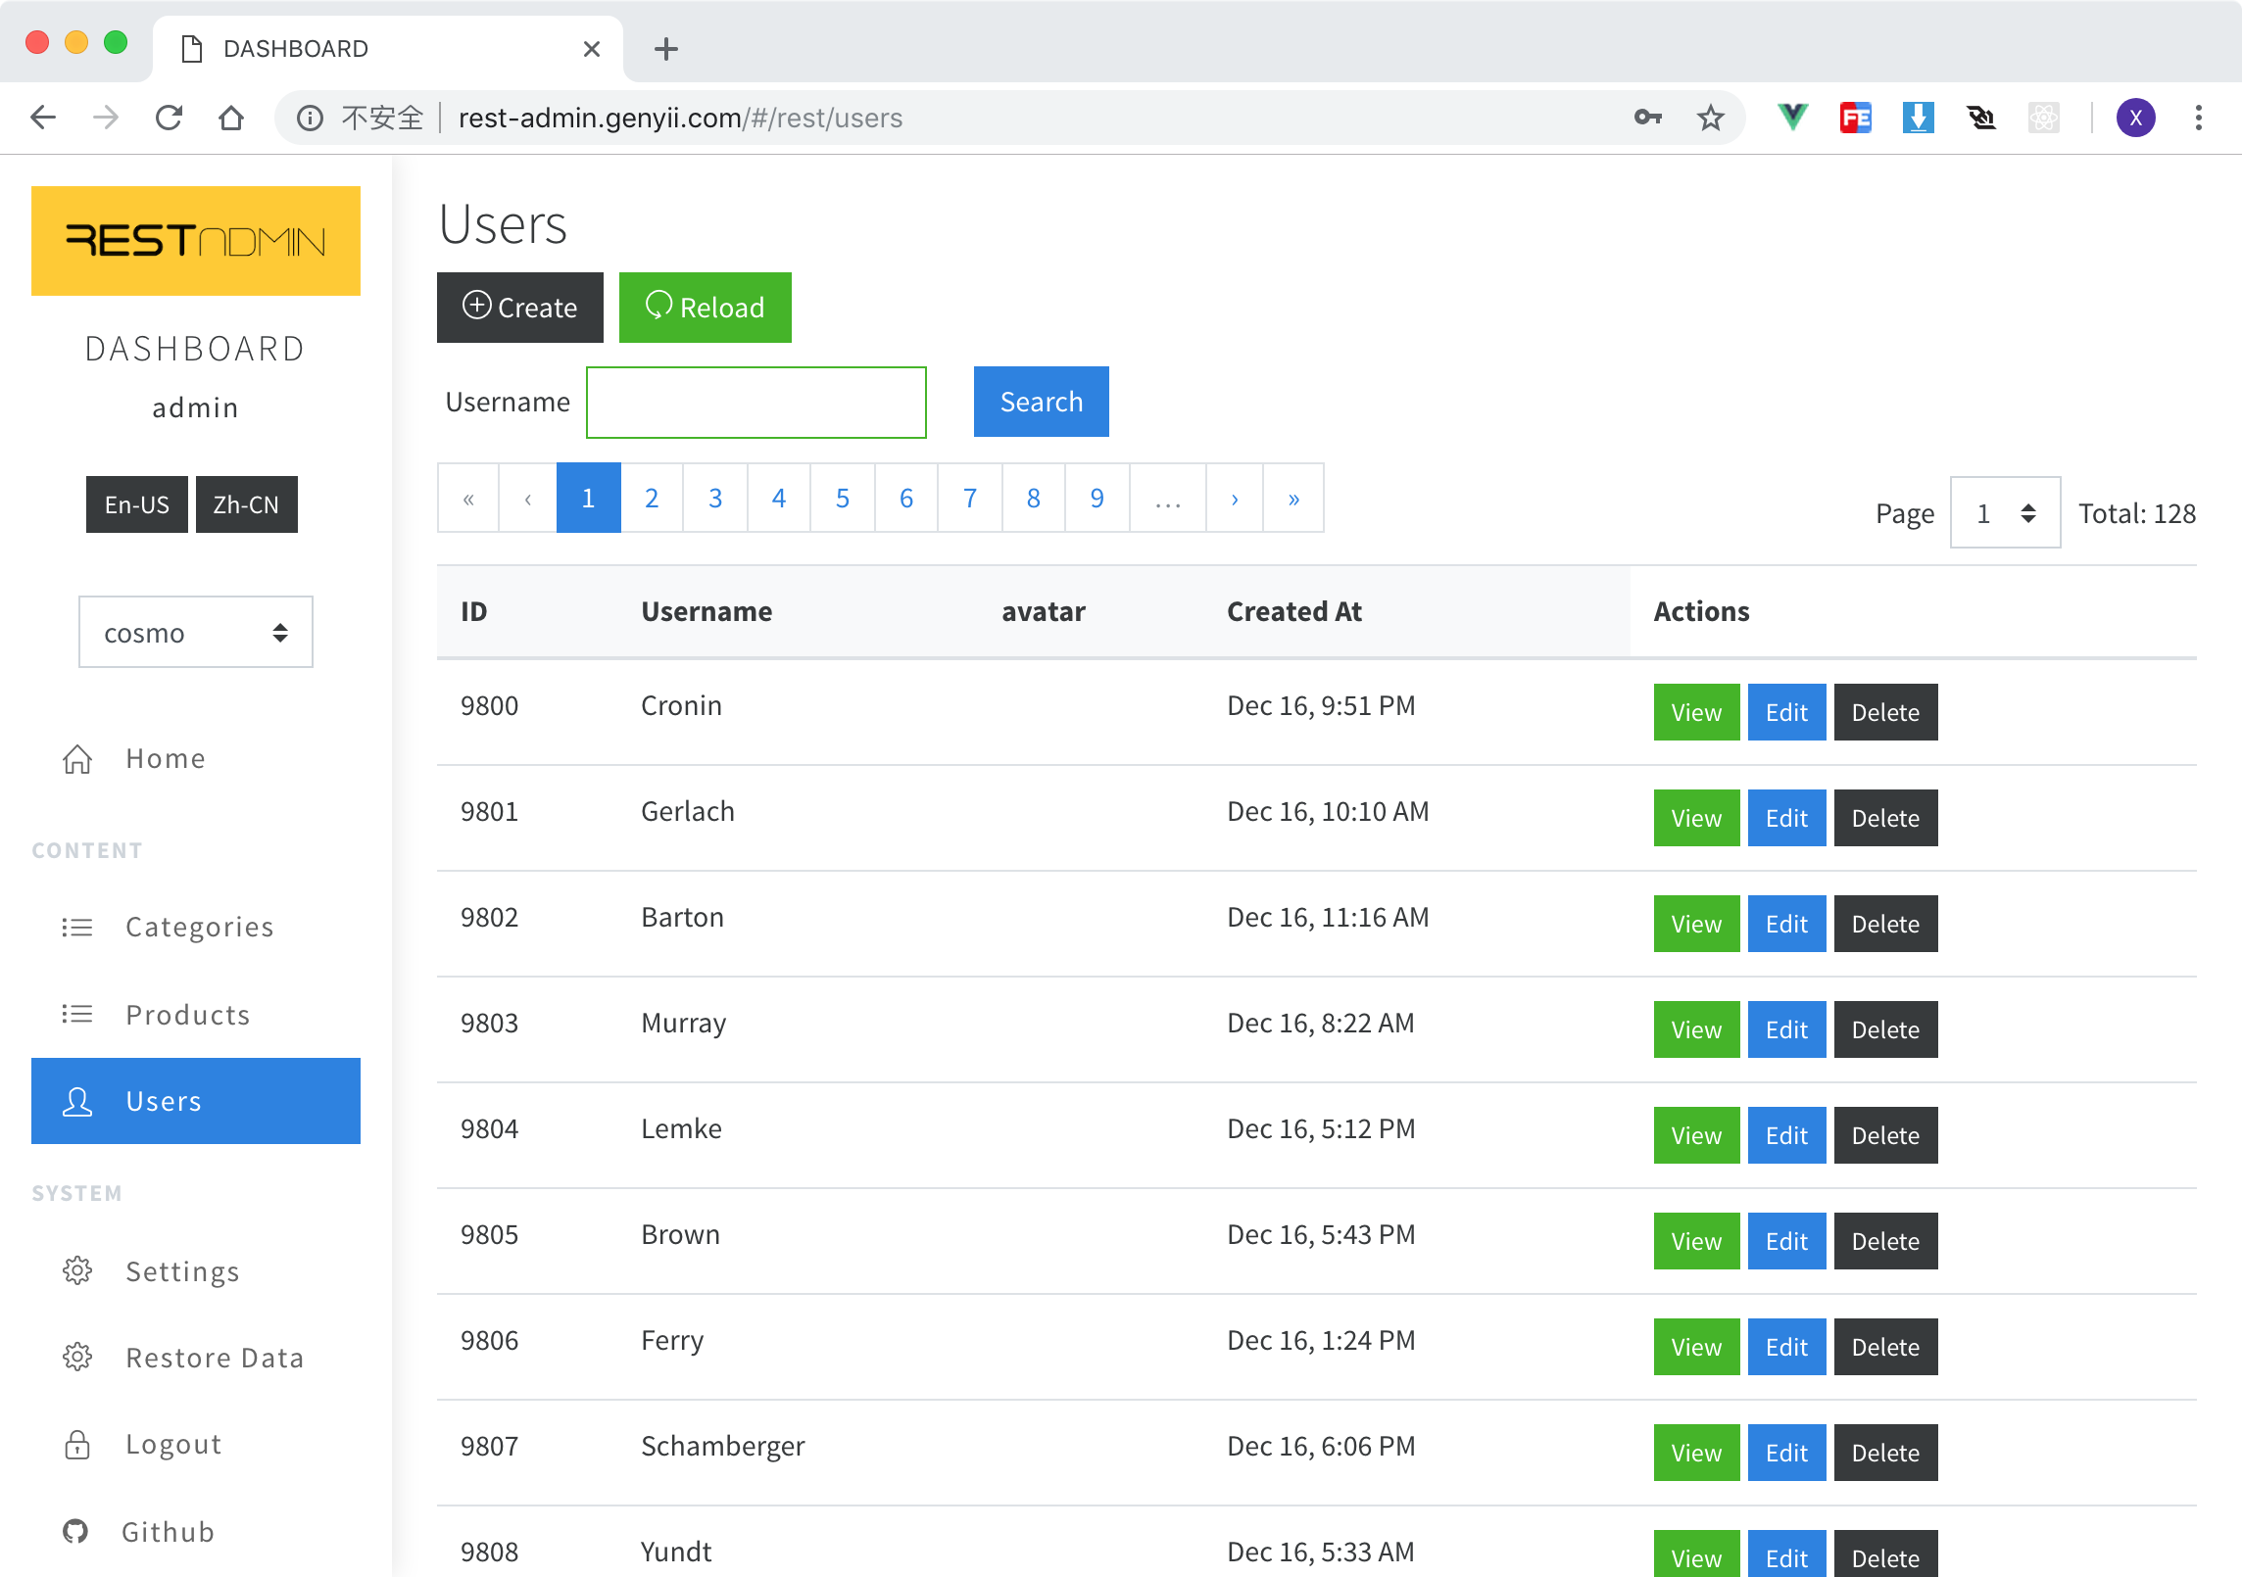Viewport: 2242px width, 1577px height.
Task: Edit user Ferry
Action: (x=1787, y=1347)
